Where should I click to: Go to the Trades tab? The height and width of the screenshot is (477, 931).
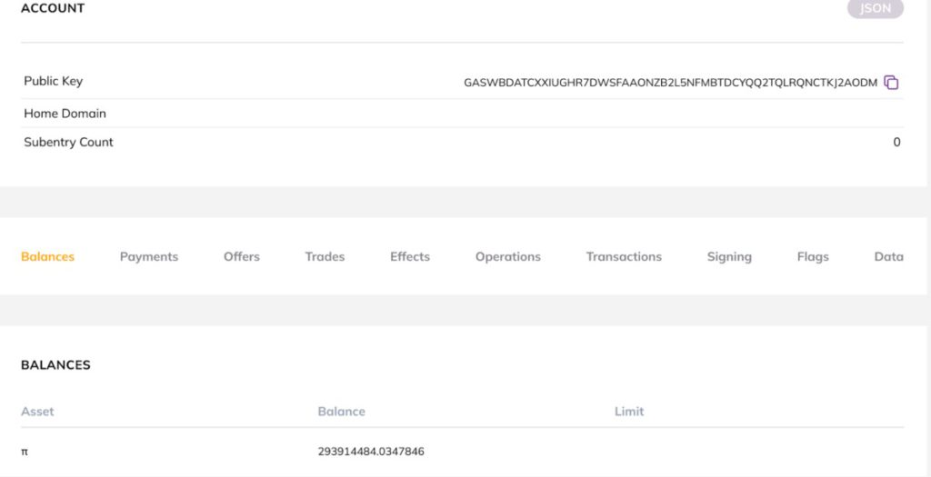pyautogui.click(x=325, y=257)
